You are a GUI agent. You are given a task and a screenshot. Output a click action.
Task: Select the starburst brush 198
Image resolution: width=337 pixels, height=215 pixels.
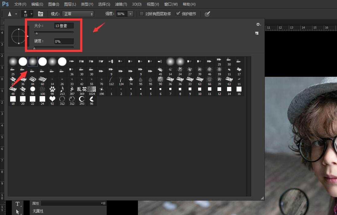(x=101, y=91)
